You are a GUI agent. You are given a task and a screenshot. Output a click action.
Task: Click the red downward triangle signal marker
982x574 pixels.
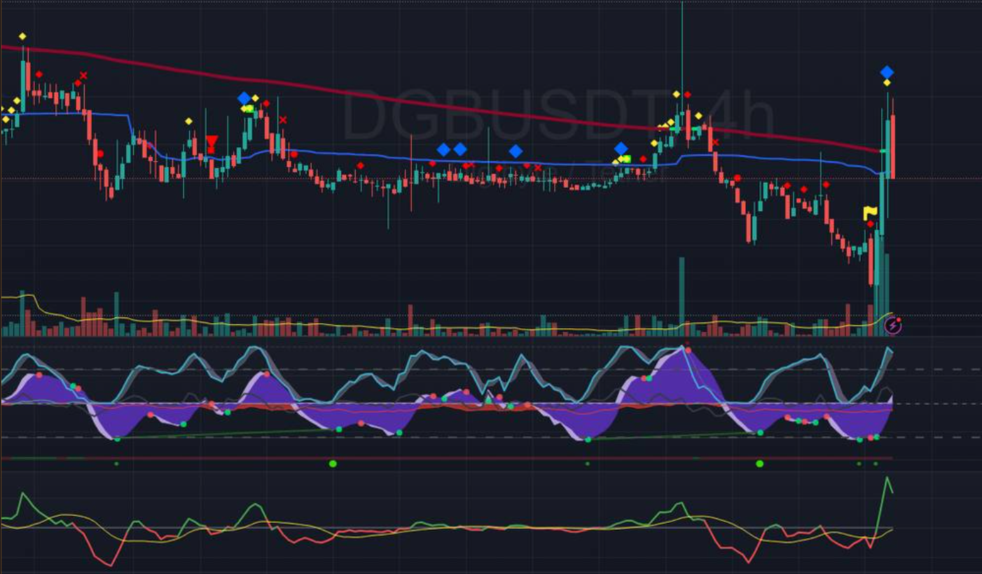click(212, 143)
